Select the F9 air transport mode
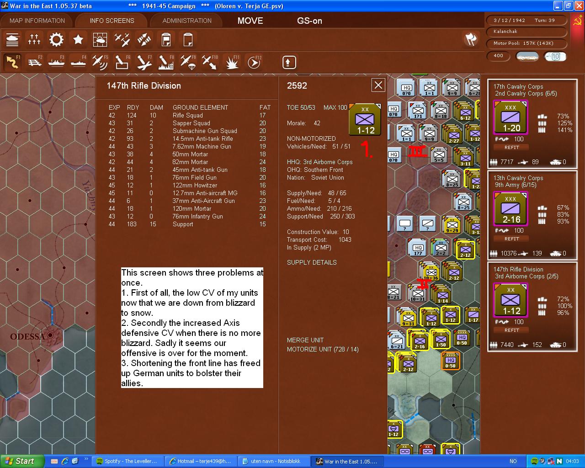The image size is (585, 468). coord(188,62)
